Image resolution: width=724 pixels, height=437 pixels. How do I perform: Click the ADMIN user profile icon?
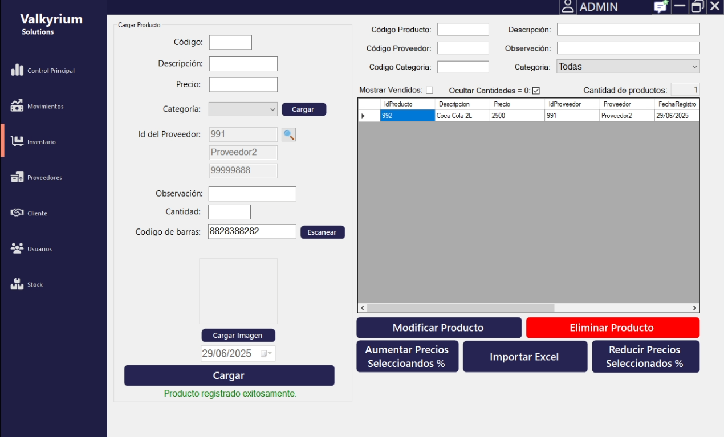(567, 7)
